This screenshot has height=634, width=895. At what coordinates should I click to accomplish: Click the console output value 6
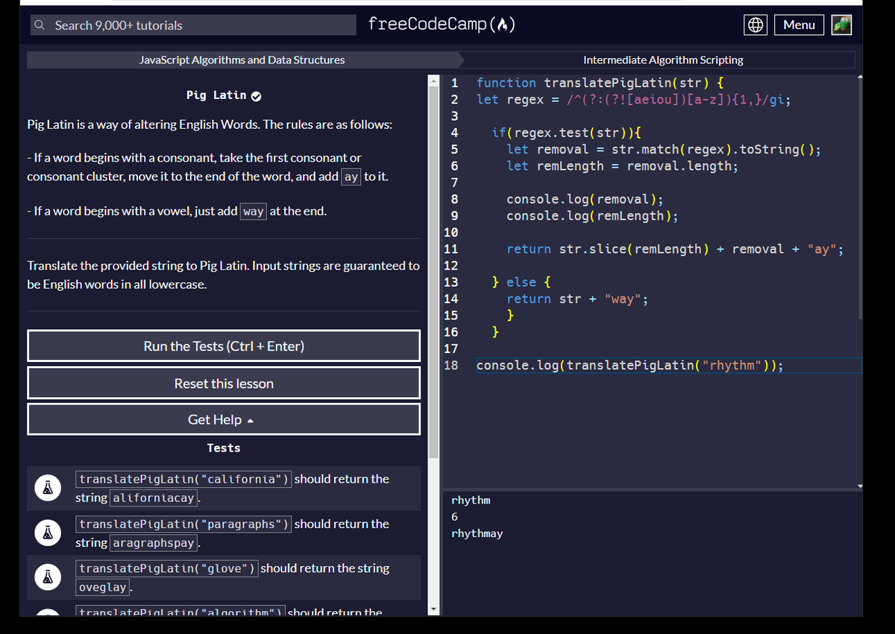pos(454,516)
